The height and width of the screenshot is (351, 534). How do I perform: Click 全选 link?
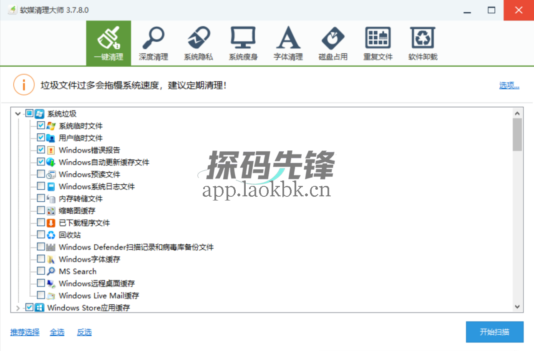(x=57, y=332)
